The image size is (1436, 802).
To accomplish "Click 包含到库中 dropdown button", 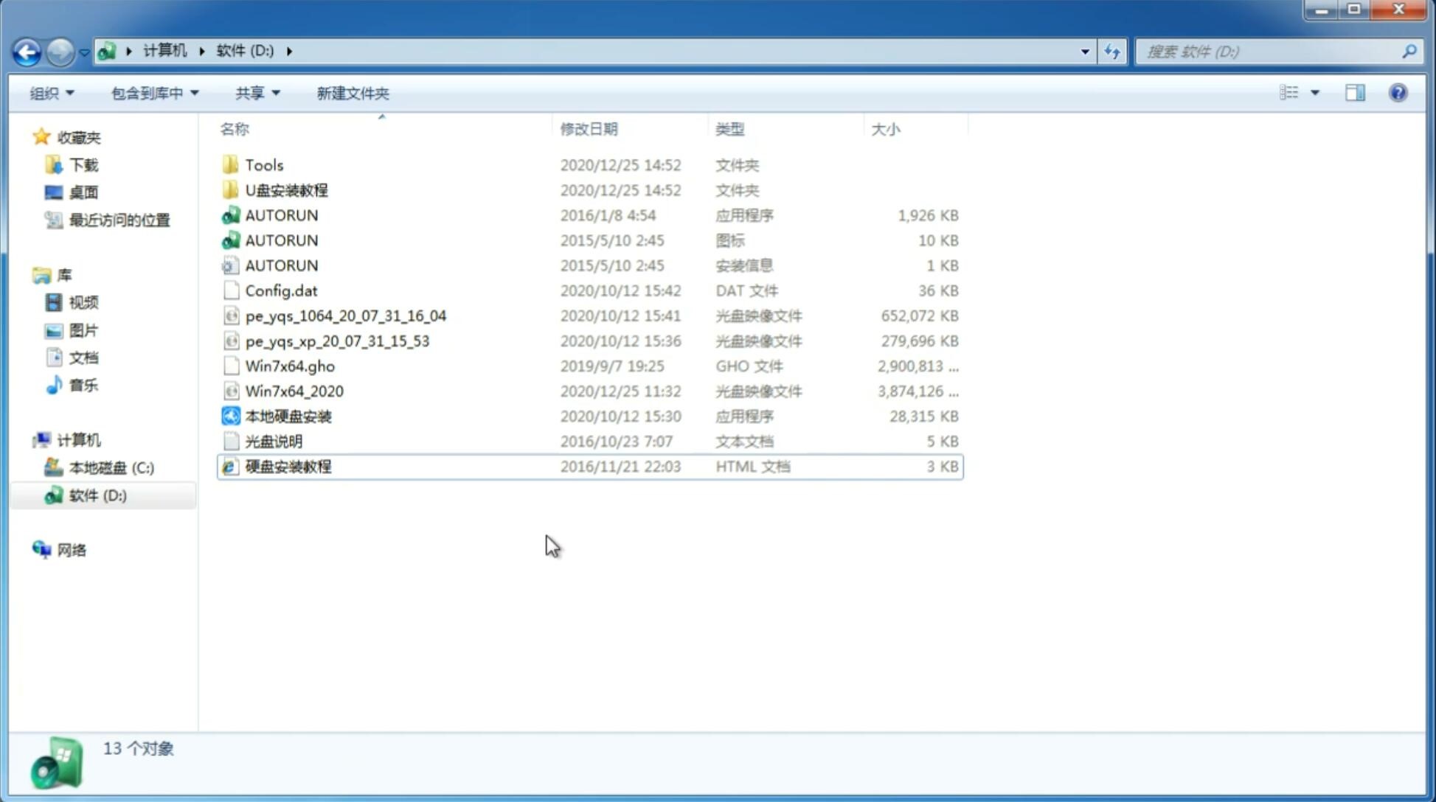I will tap(154, 93).
